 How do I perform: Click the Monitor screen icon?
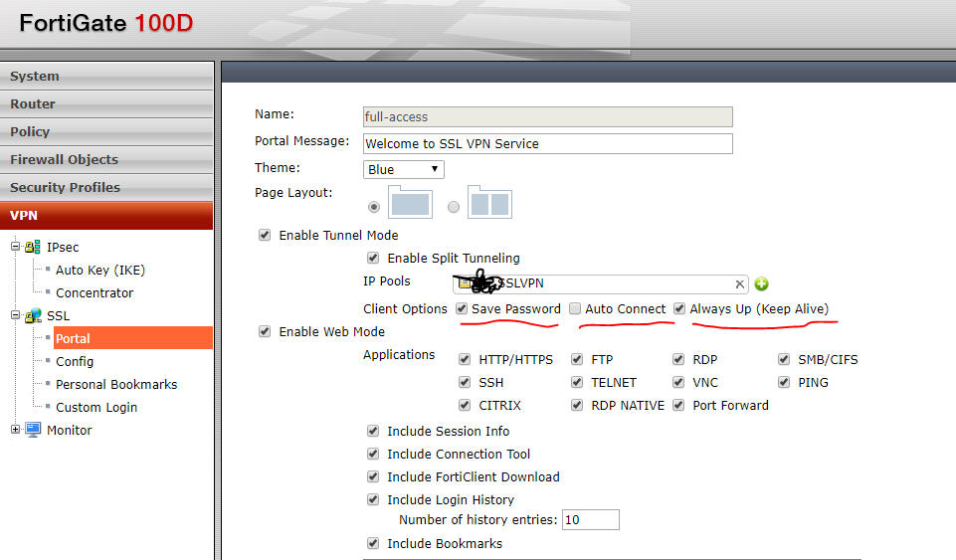(33, 430)
